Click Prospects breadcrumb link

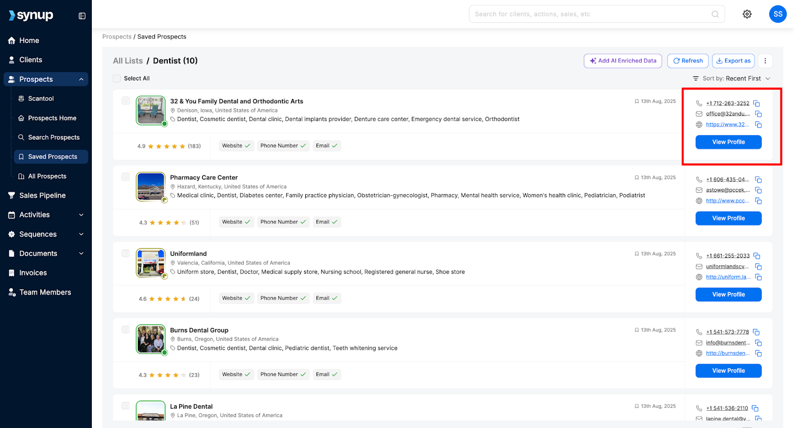[117, 37]
